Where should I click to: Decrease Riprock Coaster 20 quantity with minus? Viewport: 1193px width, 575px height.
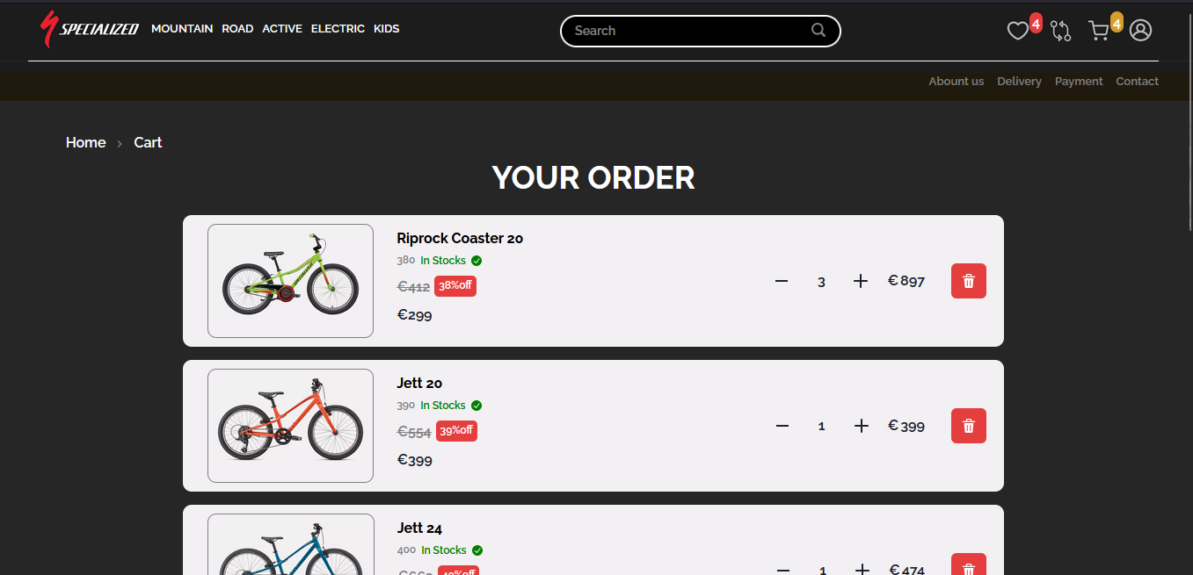point(782,281)
